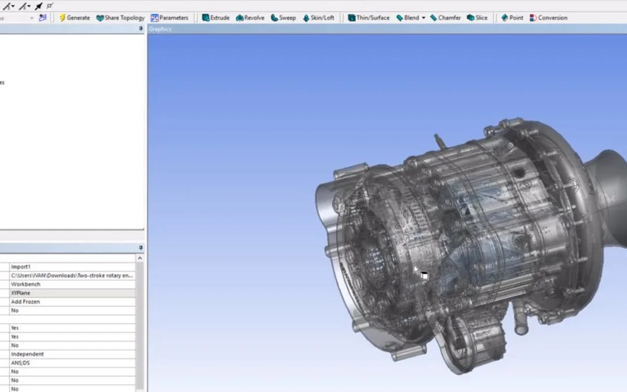Select the Sweep feature

tap(283, 17)
